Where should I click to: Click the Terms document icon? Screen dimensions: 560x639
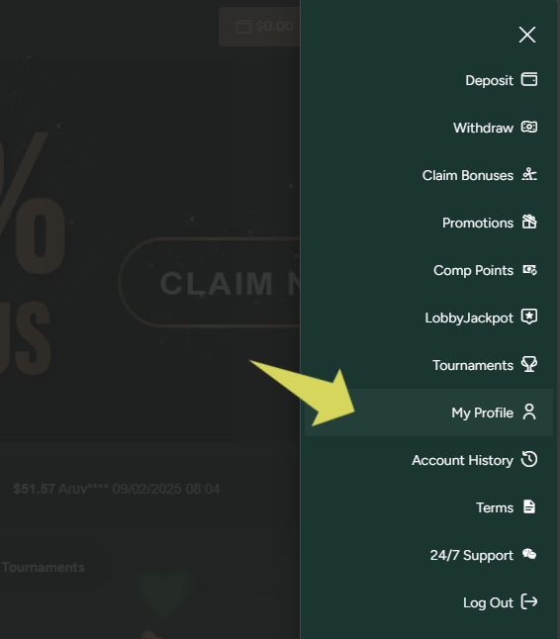[529, 507]
